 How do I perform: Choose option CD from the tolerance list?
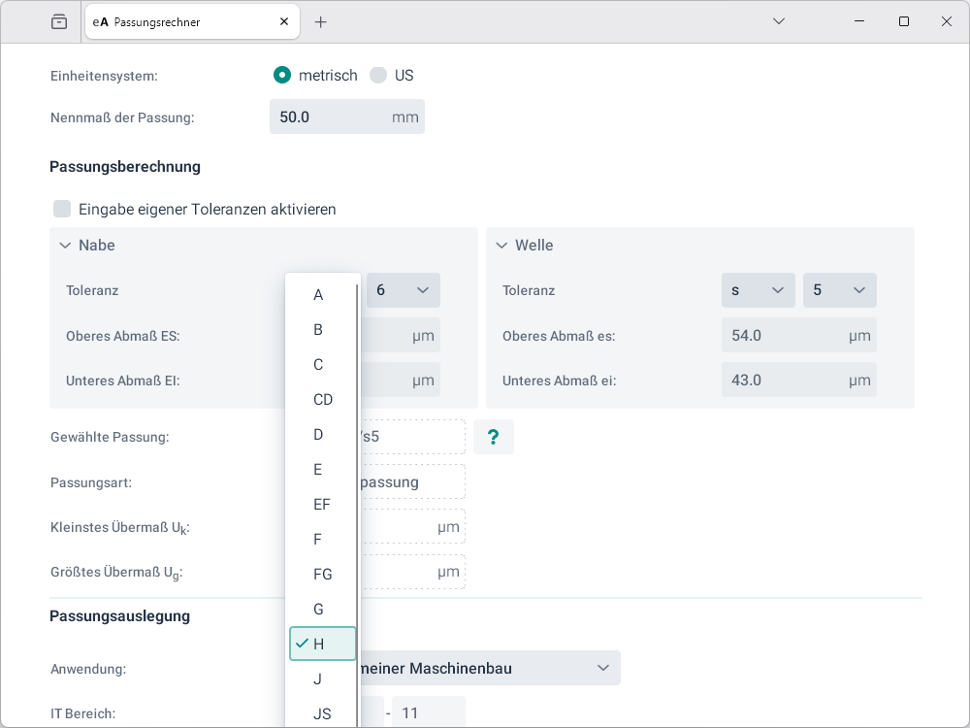point(322,399)
